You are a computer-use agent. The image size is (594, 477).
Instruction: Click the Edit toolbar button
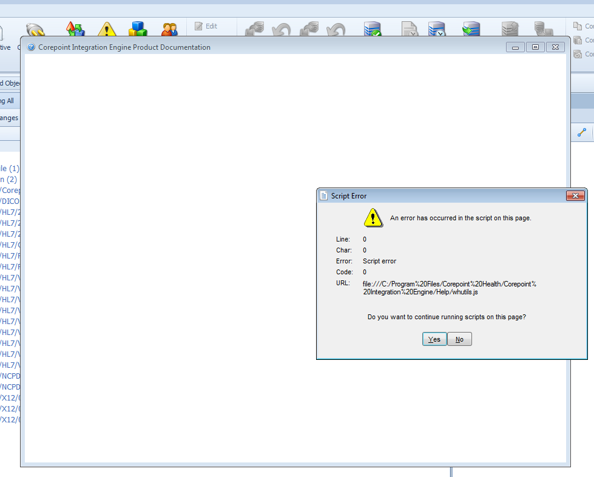tap(206, 26)
